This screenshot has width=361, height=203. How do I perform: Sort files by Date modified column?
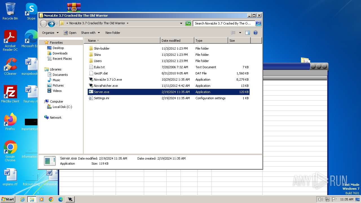click(x=177, y=41)
